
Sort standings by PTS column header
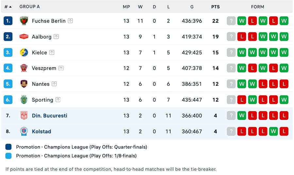(x=215, y=7)
